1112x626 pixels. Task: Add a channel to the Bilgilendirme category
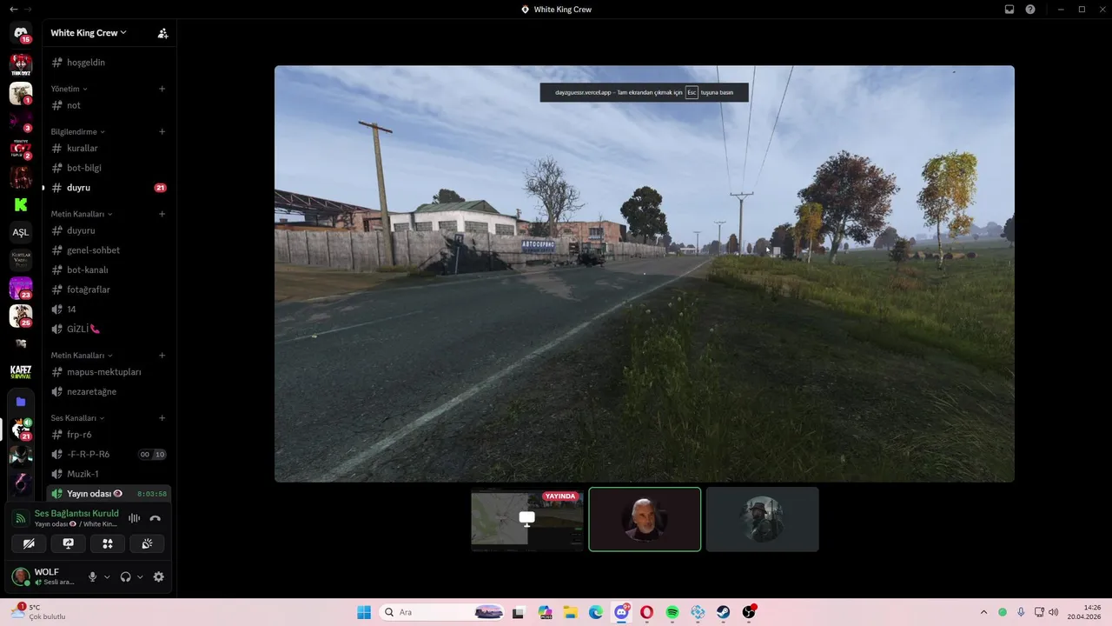(x=162, y=132)
